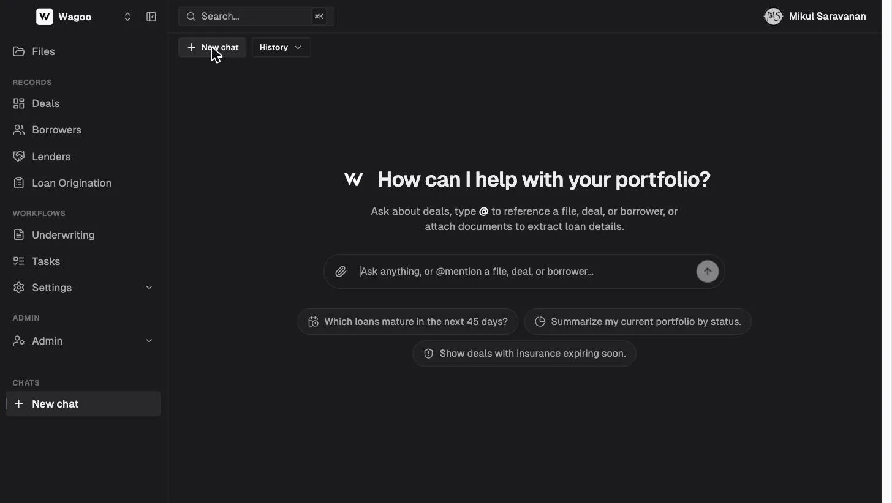The width and height of the screenshot is (892, 503).
Task: Click the Wagoo logo icon
Action: [45, 17]
